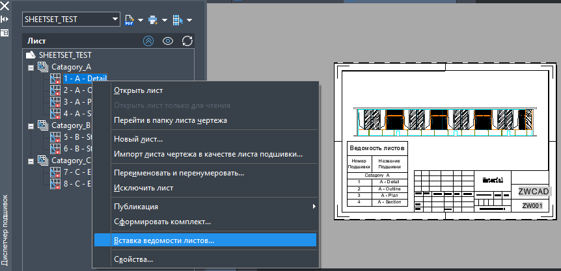This screenshot has width=561, height=271.
Task: Click the auto-hide palette icon
Action: pos(5,19)
